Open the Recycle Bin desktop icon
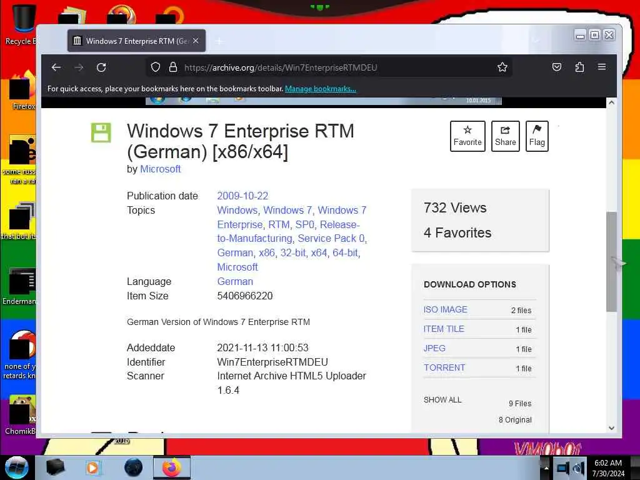Image resolution: width=640 pixels, height=480 pixels. pos(22,24)
